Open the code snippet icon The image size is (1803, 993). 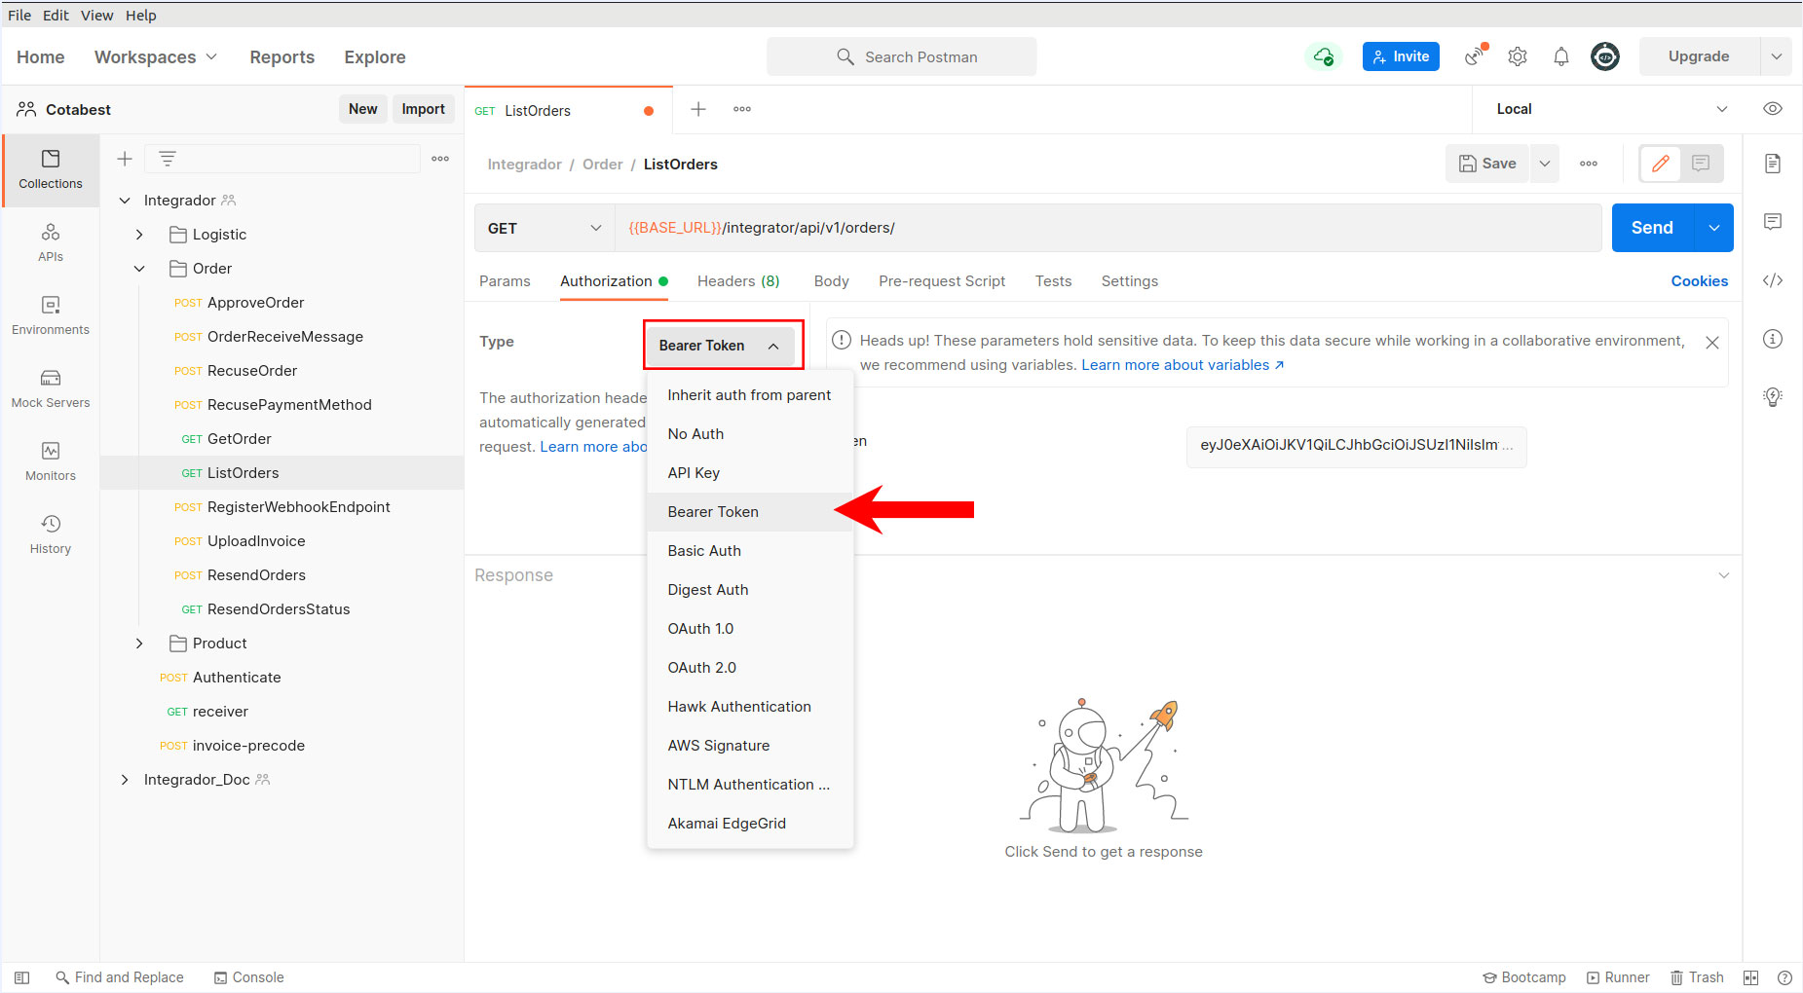[1773, 280]
